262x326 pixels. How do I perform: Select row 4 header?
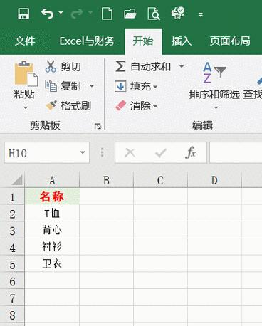pos(12,247)
